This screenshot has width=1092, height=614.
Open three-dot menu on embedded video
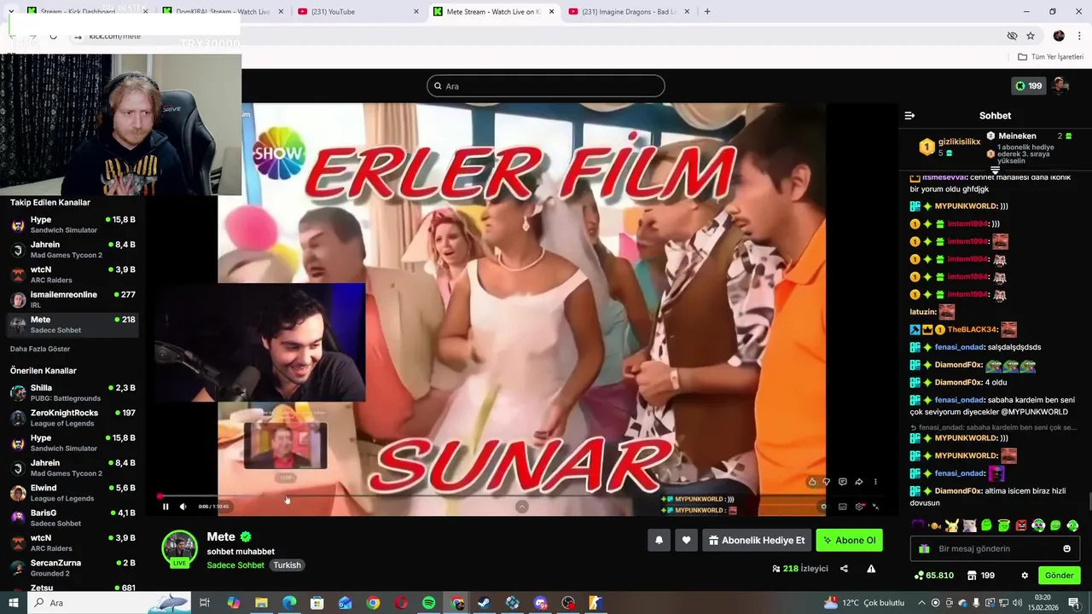[875, 482]
